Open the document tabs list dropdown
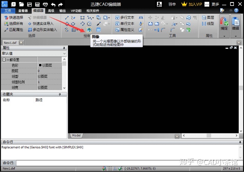This screenshot has height=172, width=244. [239, 42]
